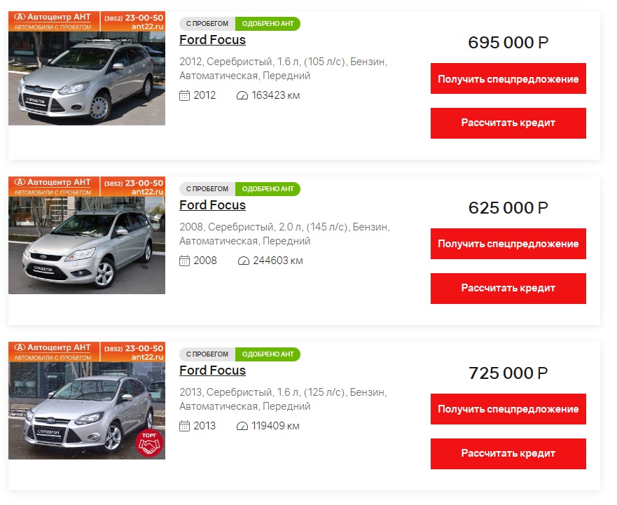The width and height of the screenshot is (617, 505).
Task: Open photo of 2008 silver Ford Focus
Action: [87, 235]
